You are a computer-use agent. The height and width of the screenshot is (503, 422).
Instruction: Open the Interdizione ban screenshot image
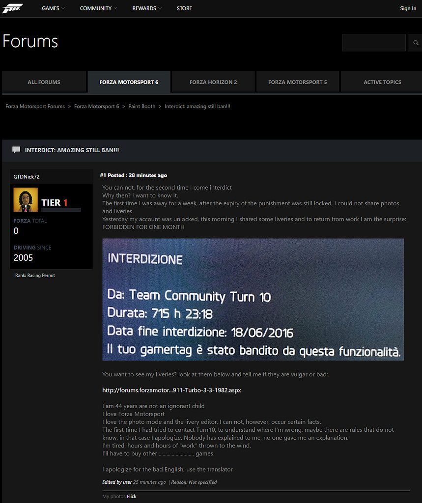(253, 299)
